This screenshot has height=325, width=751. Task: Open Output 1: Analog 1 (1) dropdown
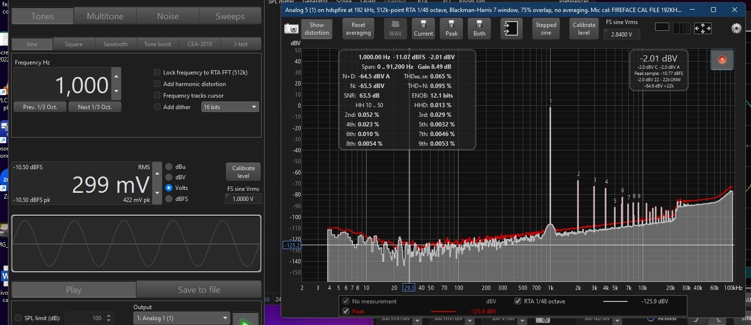click(x=182, y=318)
